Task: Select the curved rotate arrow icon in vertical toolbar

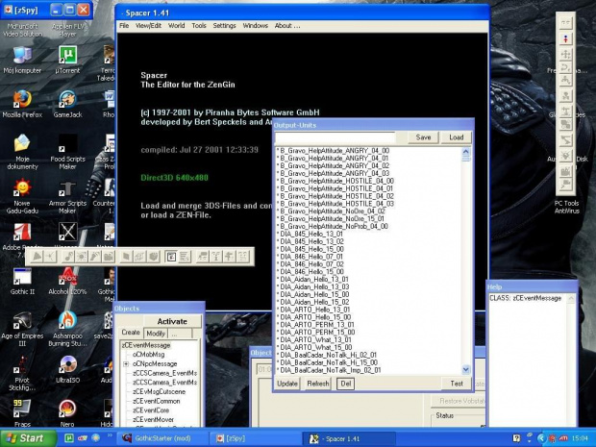Action: point(566,67)
